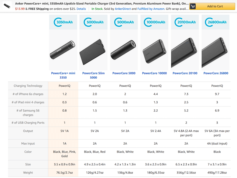This screenshot has height=178, width=237.
Task: Open the PowerCore 26800 title link
Action: tap(216, 73)
